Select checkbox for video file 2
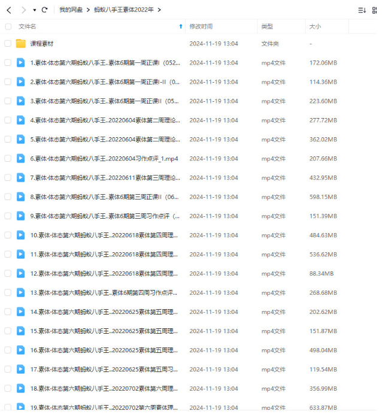 click(x=8, y=82)
